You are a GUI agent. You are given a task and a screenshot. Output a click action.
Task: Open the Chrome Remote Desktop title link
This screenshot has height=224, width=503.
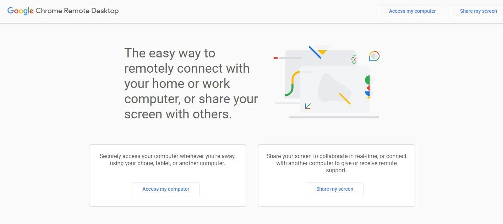[77, 11]
